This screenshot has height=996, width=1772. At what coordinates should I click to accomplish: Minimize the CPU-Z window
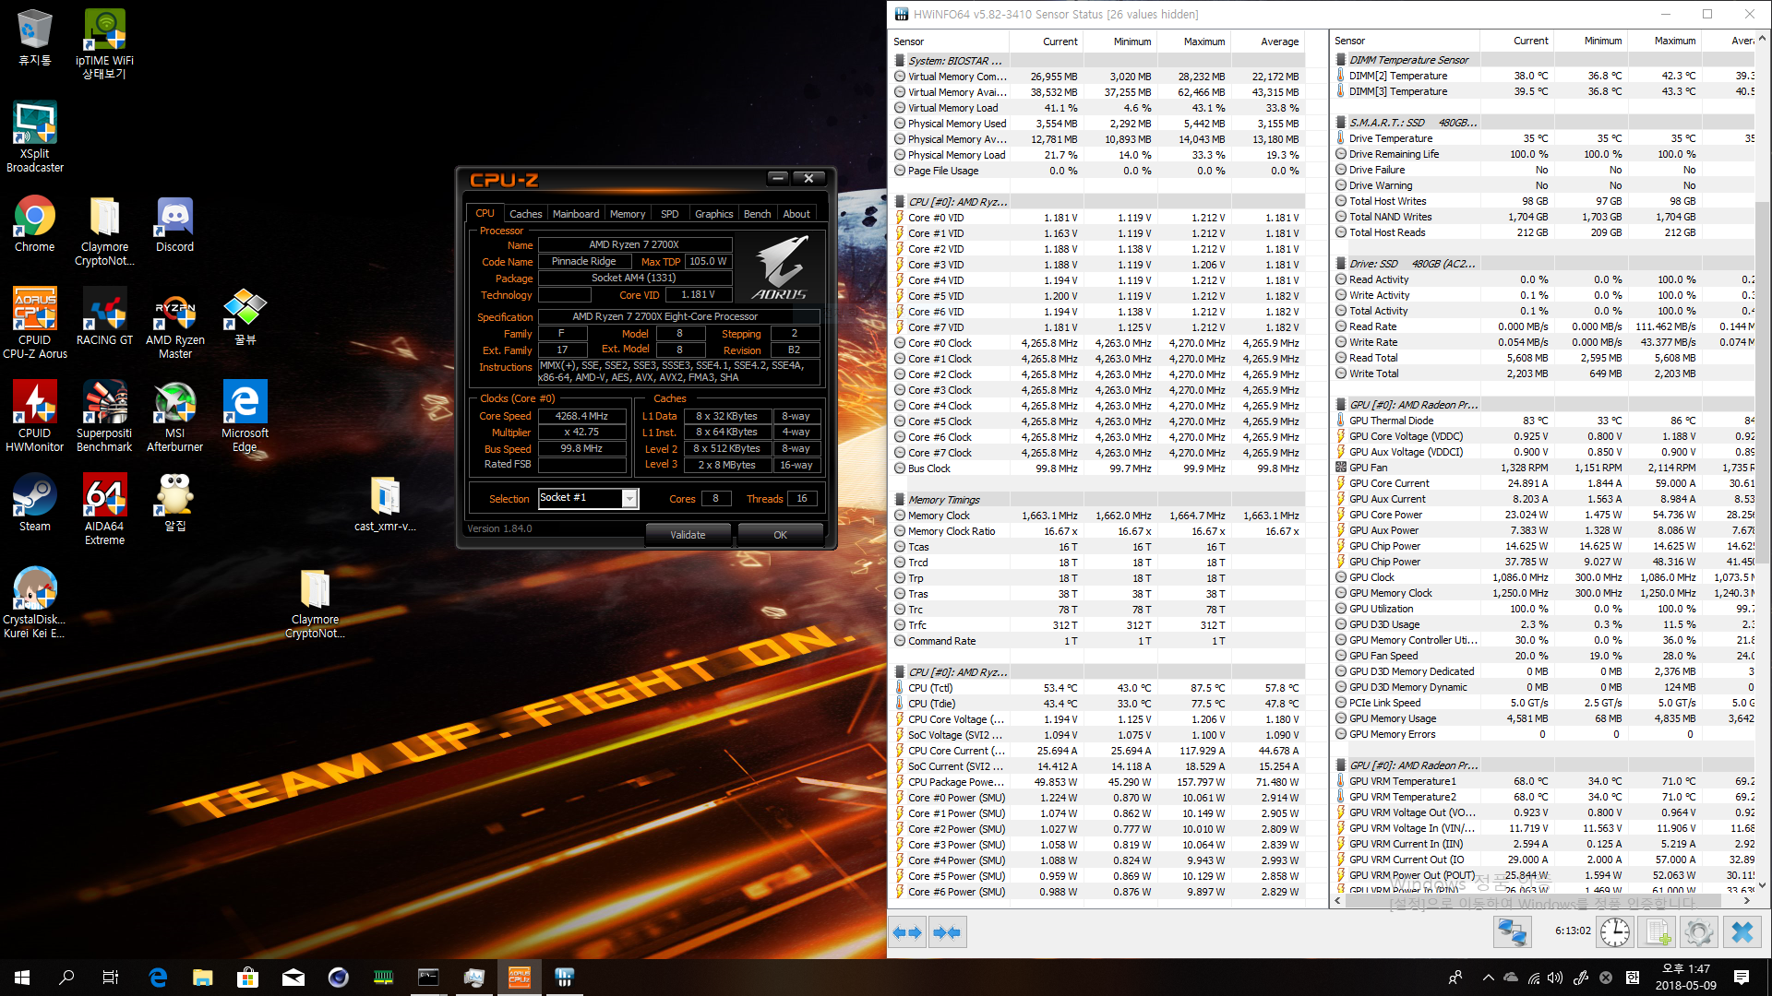click(778, 178)
